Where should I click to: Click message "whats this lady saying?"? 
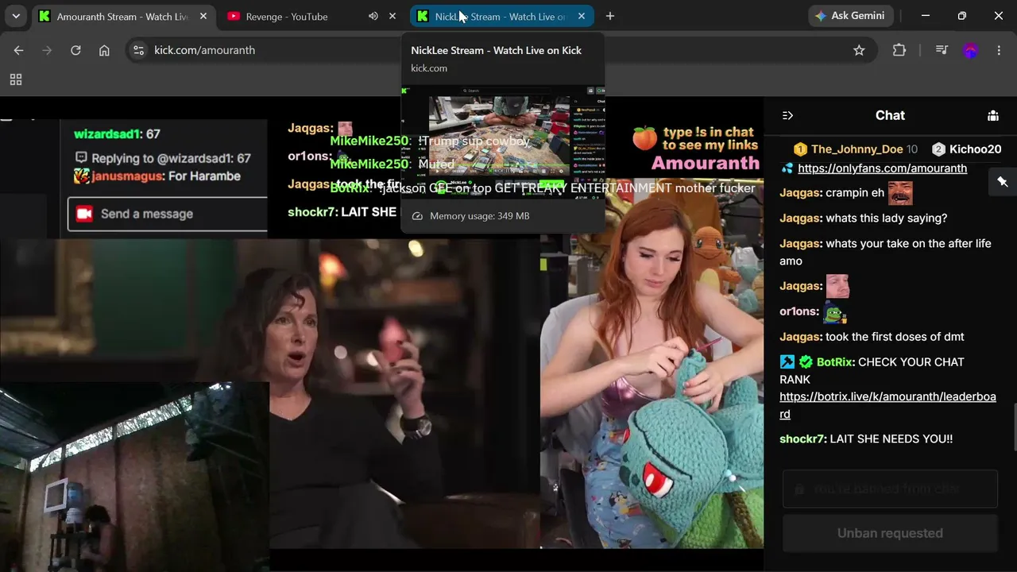coord(886,218)
